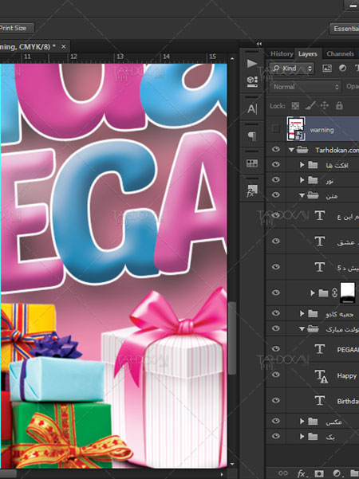Switch to the Channels tab

341,53
